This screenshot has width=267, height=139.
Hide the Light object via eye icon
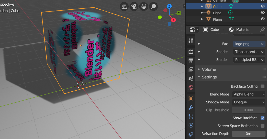tap(263, 12)
